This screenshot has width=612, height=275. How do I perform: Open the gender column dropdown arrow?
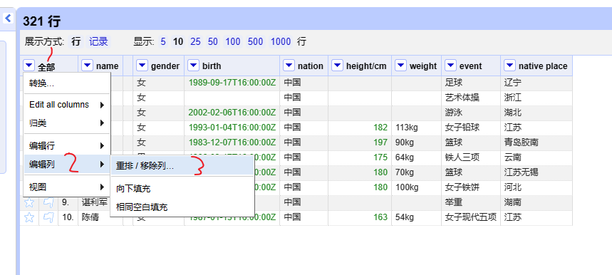(x=142, y=66)
